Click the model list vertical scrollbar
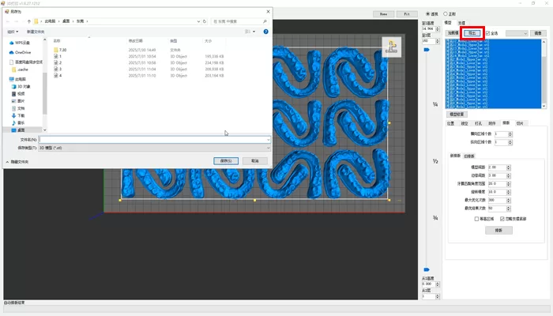The image size is (553, 316). (544, 73)
